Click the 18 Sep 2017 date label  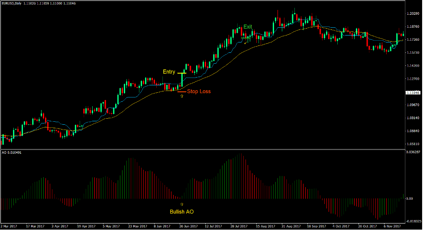[x=317, y=226]
